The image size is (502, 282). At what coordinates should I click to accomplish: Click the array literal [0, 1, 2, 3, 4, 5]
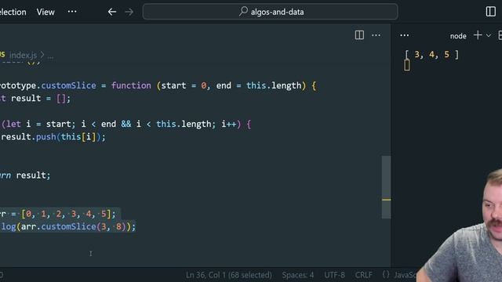click(x=66, y=214)
